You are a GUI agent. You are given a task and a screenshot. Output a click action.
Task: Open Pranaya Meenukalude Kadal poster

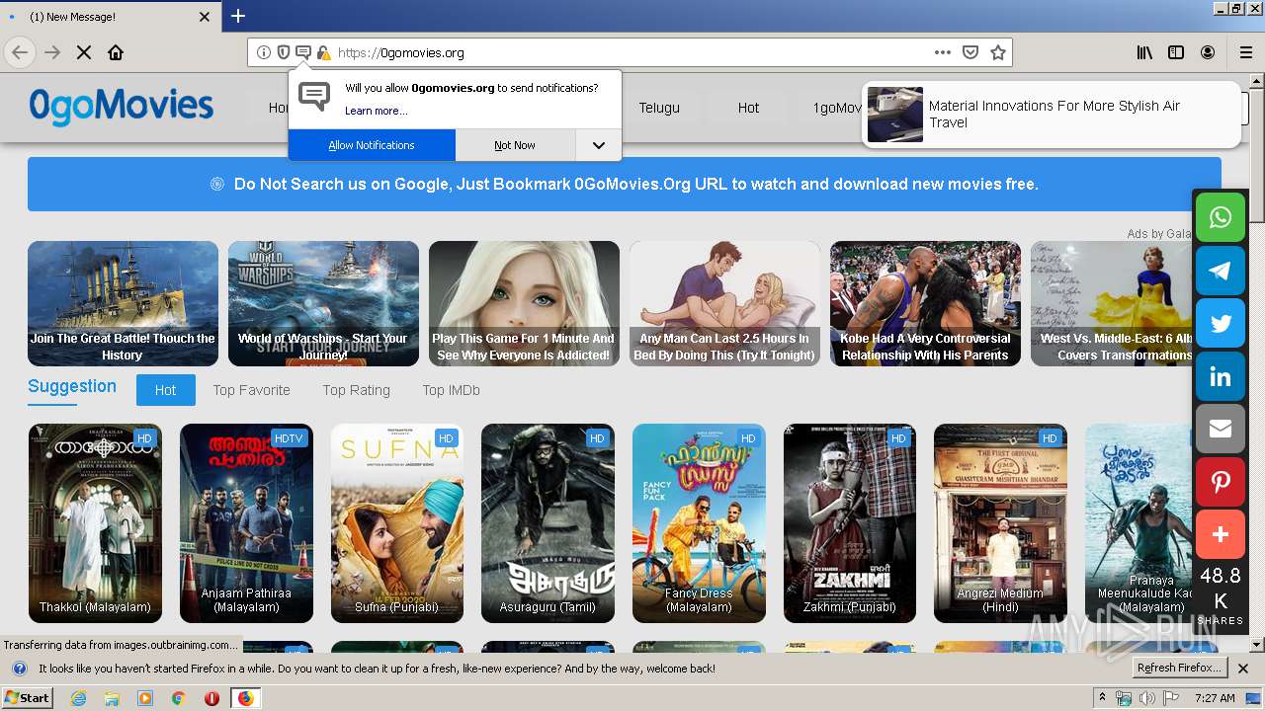(x=1139, y=523)
